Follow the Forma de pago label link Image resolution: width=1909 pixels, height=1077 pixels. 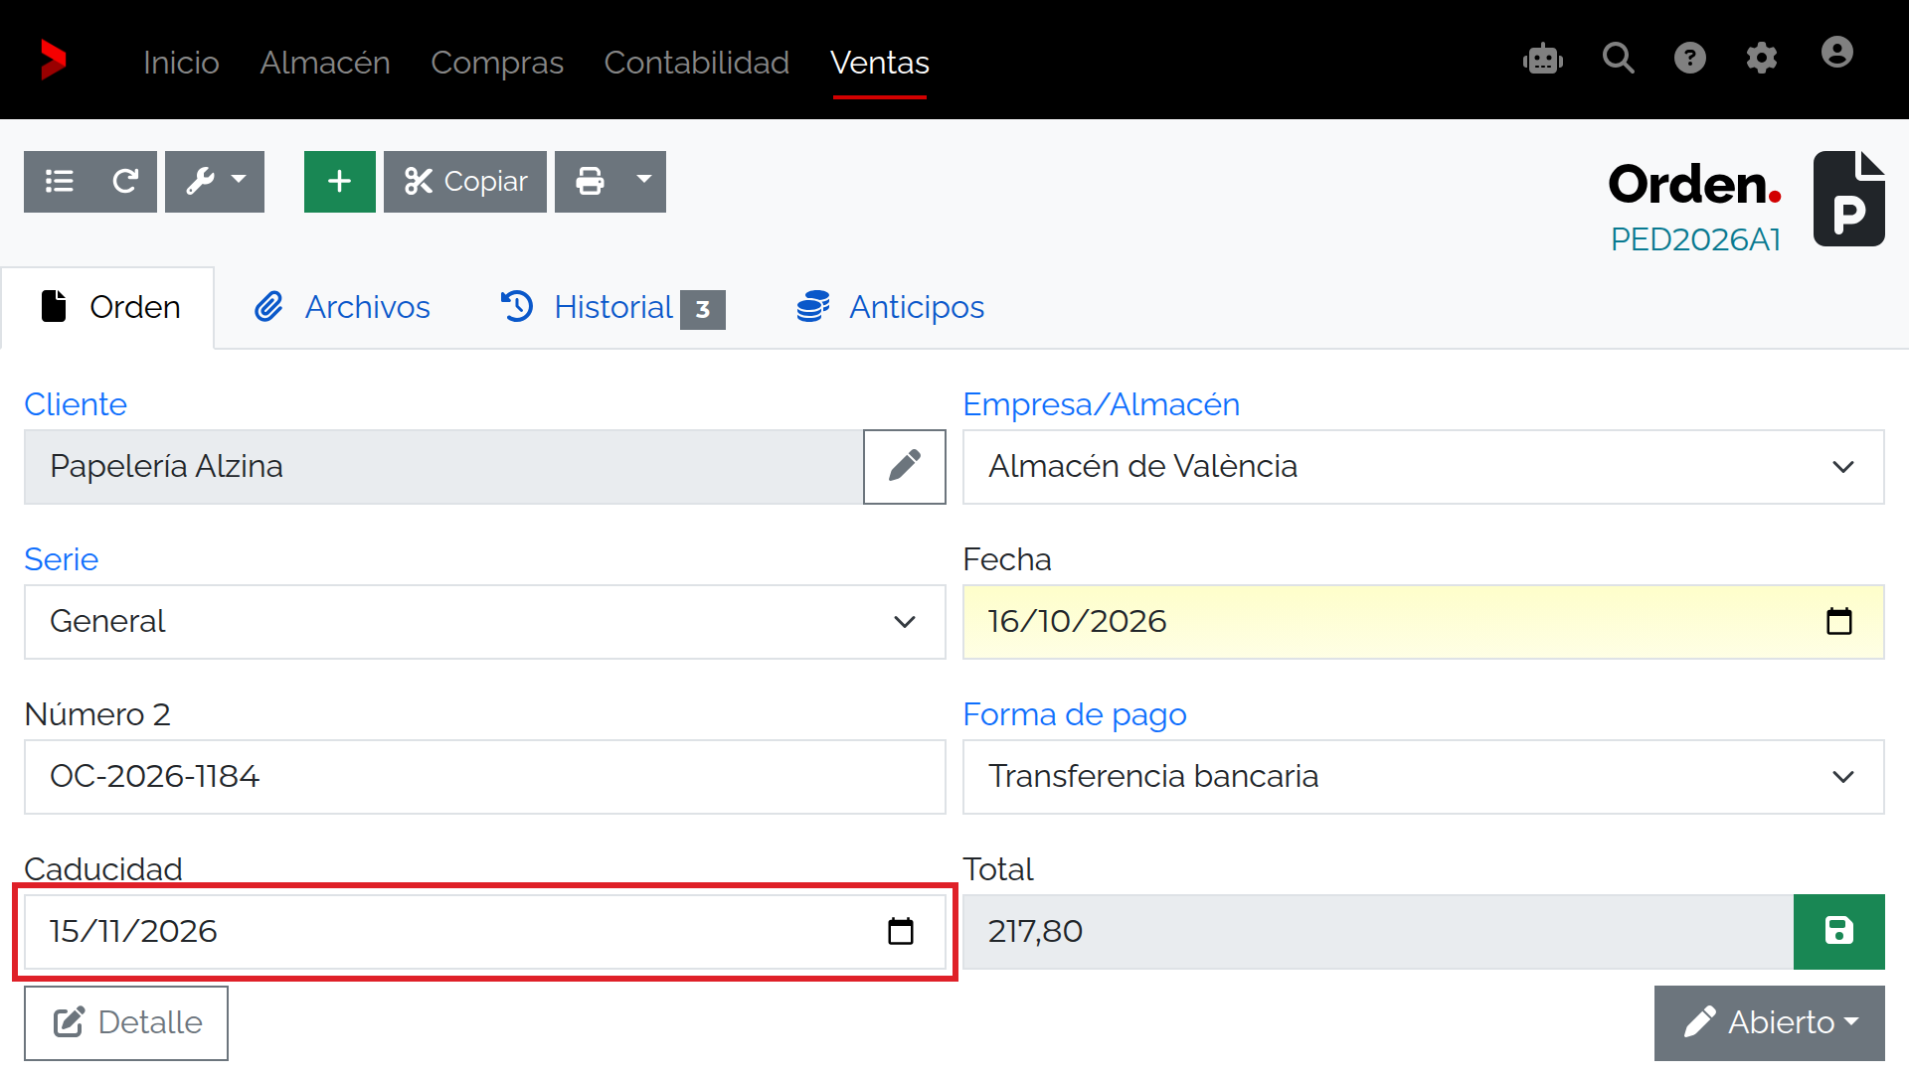click(1075, 714)
